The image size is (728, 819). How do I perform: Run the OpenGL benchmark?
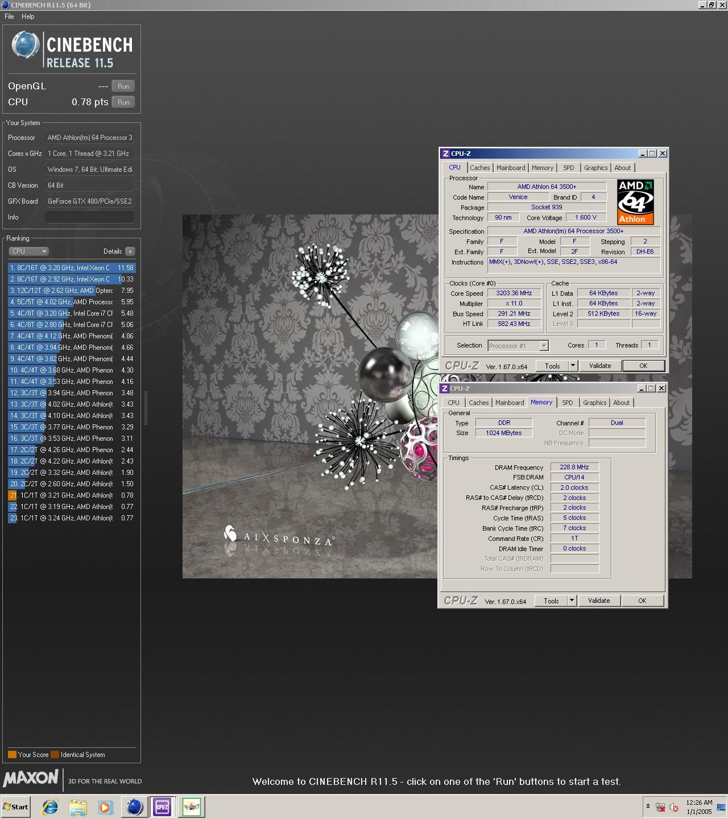123,86
